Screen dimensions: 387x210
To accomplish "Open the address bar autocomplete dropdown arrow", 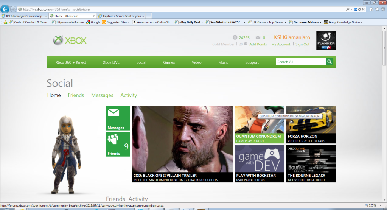I will click(351, 9).
